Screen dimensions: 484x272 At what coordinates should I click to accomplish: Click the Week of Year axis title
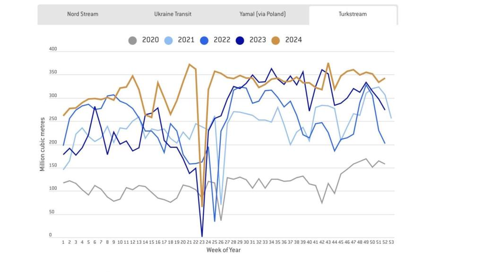click(224, 250)
